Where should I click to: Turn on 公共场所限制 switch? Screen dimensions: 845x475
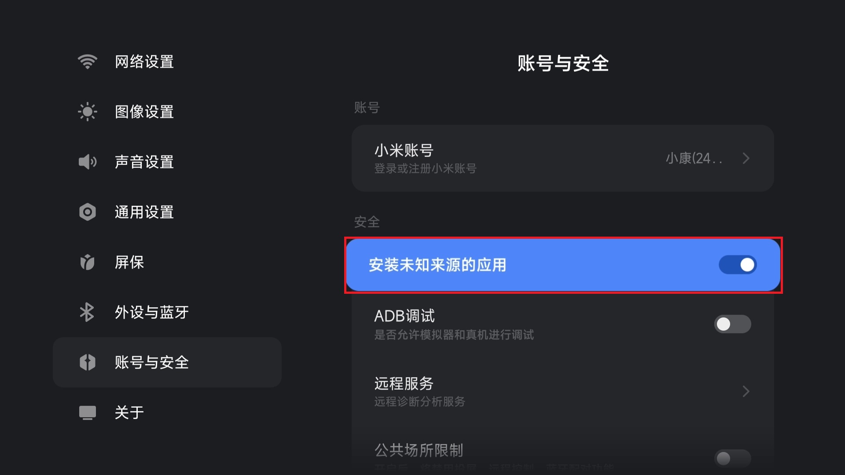(732, 458)
